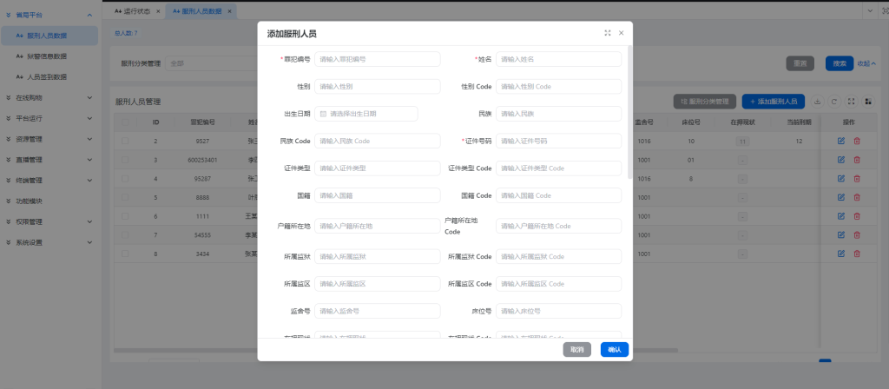Click the red delete icon for row ID 3
889x389 pixels.
(857, 160)
